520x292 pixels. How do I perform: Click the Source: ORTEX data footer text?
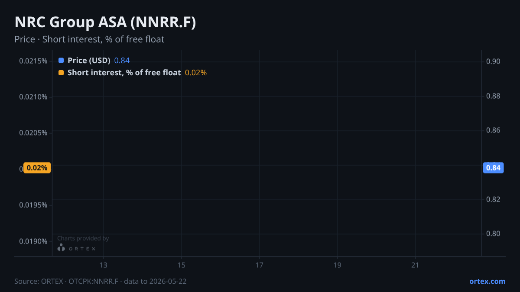pos(101,281)
